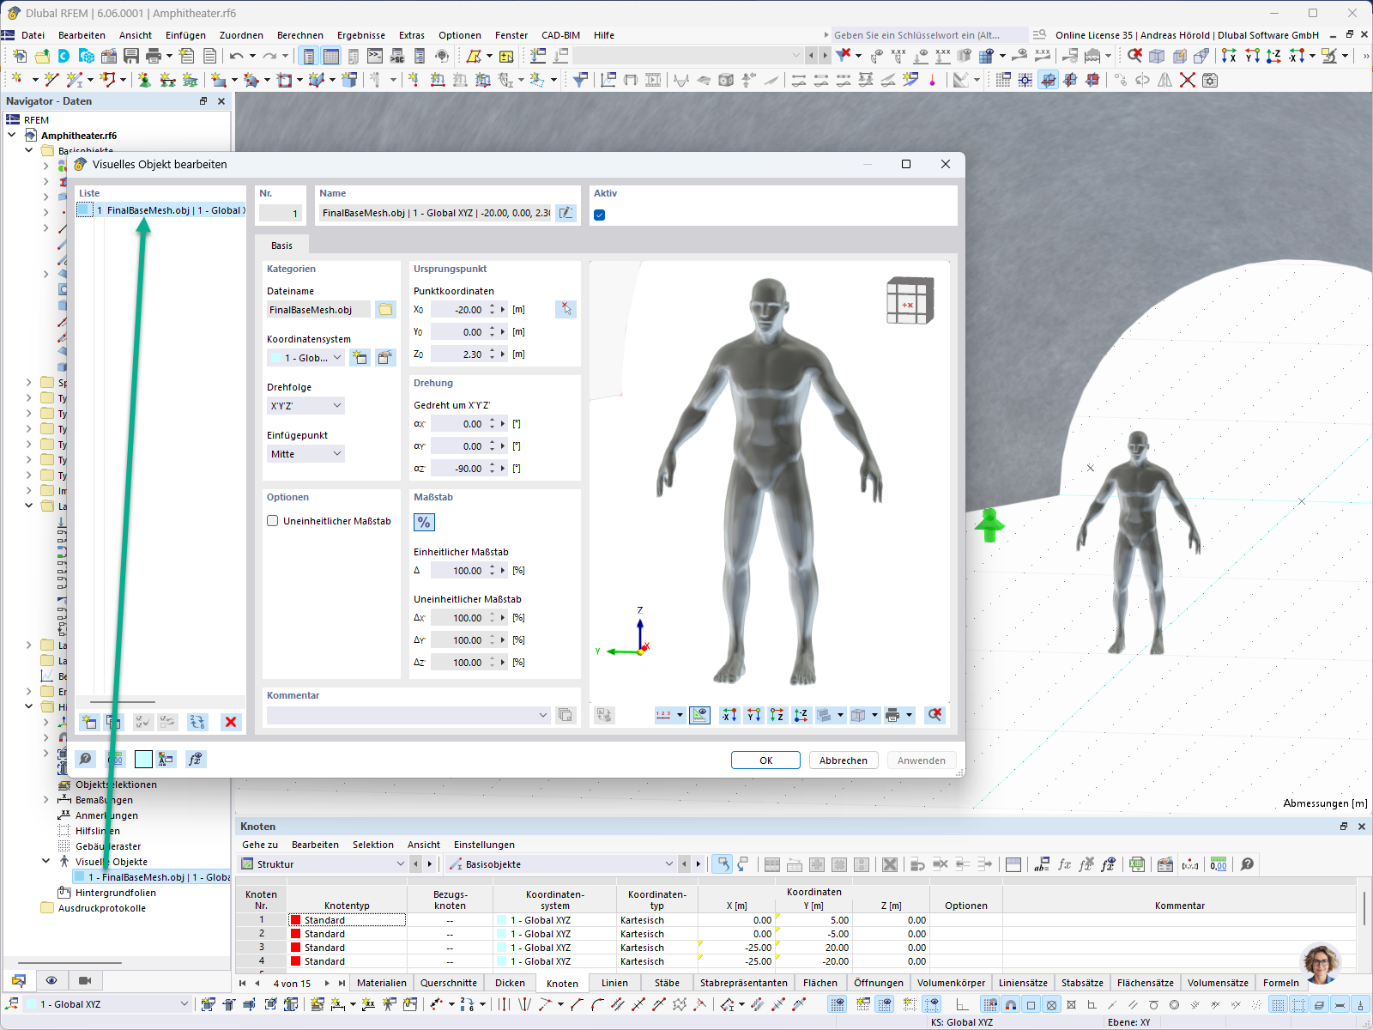The image size is (1373, 1030).
Task: Click the print icon in preview toolbar
Action: [892, 715]
